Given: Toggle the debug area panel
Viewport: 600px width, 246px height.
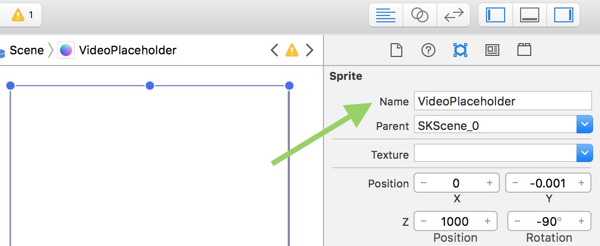Looking at the screenshot, I should (529, 15).
